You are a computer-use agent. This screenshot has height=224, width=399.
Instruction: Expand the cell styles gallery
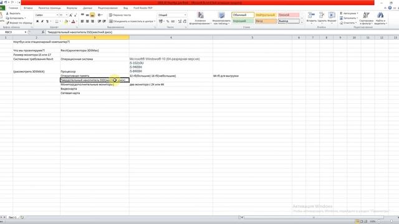click(x=302, y=22)
